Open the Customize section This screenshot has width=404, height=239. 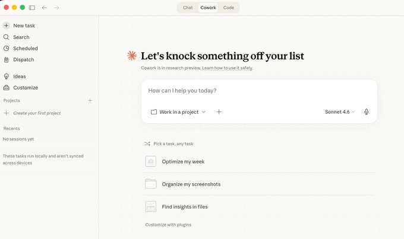pos(25,88)
